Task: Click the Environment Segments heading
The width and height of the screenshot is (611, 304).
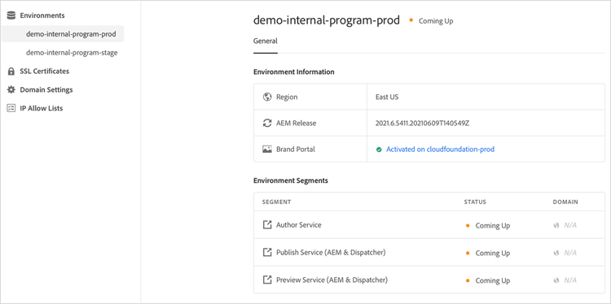Action: pos(291,180)
